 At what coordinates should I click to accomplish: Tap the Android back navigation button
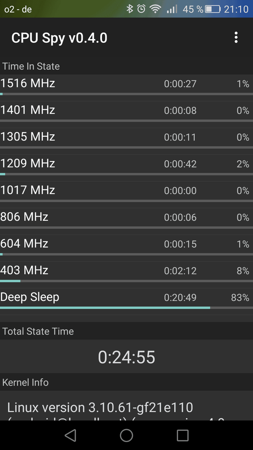70,435
